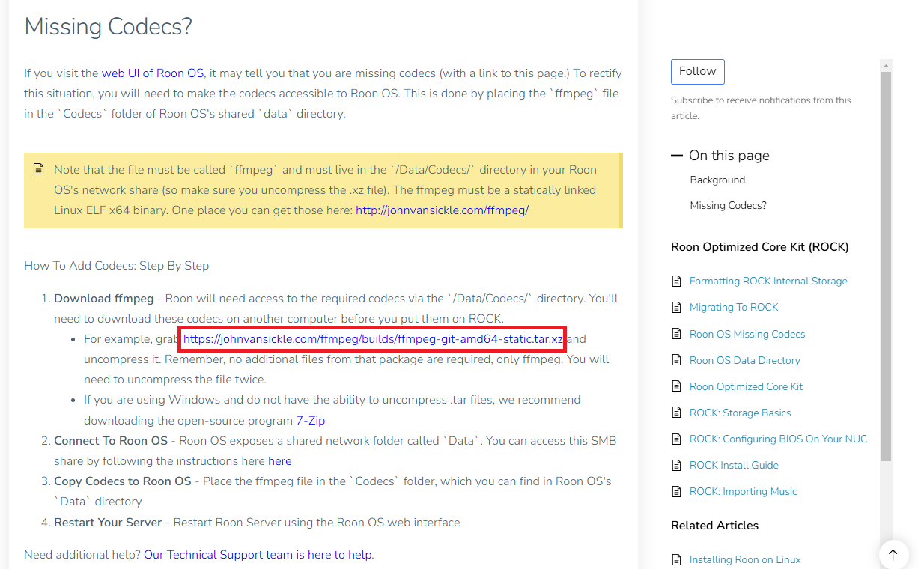The image size is (918, 569).
Task: Click the bold 'Restart Your Server' step title
Action: [108, 523]
